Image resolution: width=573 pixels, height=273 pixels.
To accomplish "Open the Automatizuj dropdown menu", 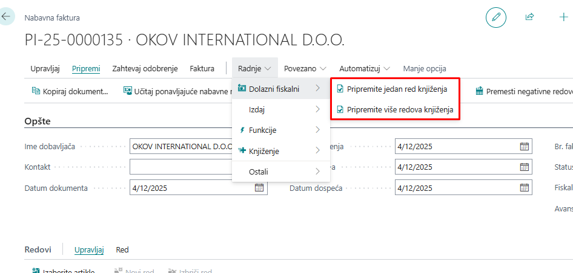I will 364,68.
